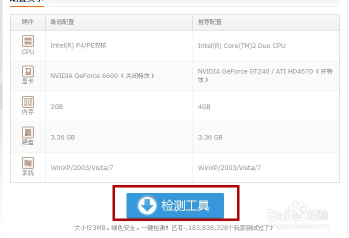This screenshot has width=349, height=238.
Task: Select the 2GB minimum memory cell
Action: point(119,106)
